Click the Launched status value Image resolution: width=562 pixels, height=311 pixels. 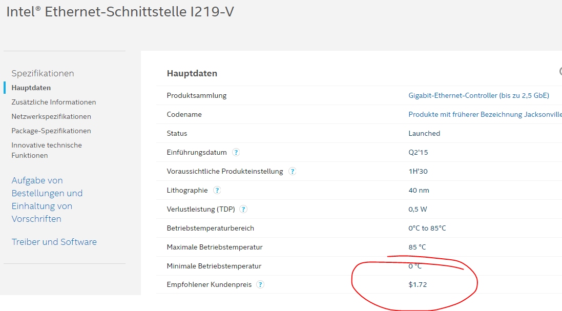click(x=424, y=133)
